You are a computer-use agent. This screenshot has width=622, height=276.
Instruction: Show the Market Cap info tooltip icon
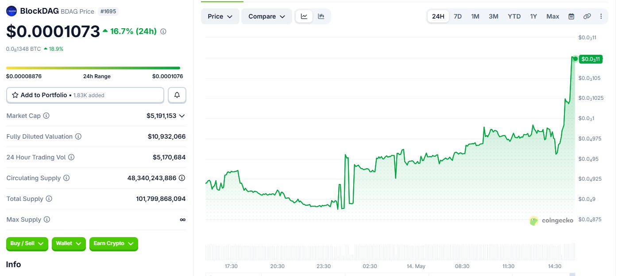click(x=46, y=116)
